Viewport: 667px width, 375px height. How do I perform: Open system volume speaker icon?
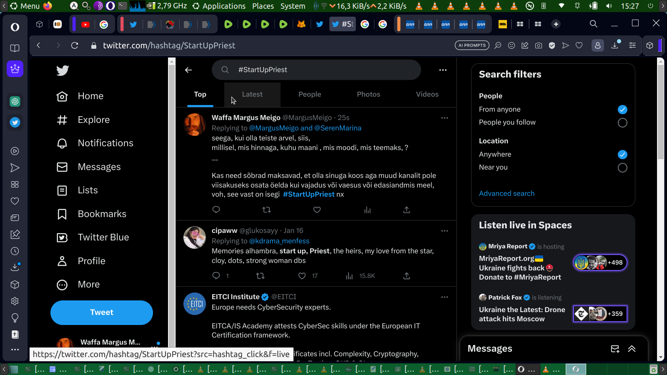click(609, 6)
